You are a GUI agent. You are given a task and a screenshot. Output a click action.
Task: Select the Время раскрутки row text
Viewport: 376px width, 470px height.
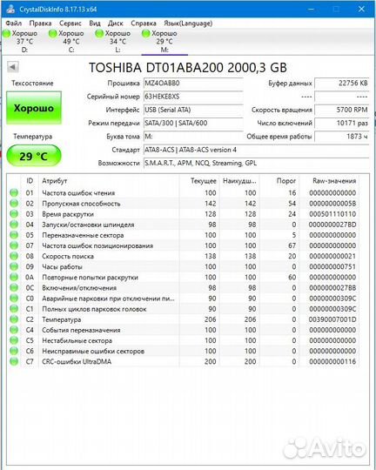point(68,214)
